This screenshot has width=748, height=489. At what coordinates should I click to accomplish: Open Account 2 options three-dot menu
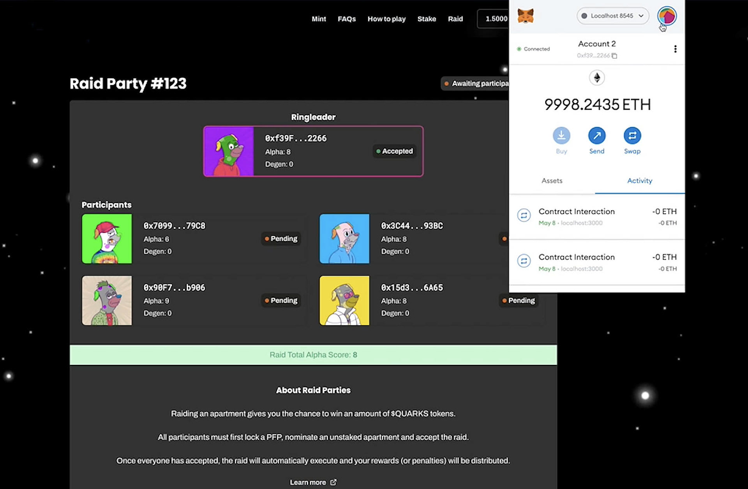point(675,49)
